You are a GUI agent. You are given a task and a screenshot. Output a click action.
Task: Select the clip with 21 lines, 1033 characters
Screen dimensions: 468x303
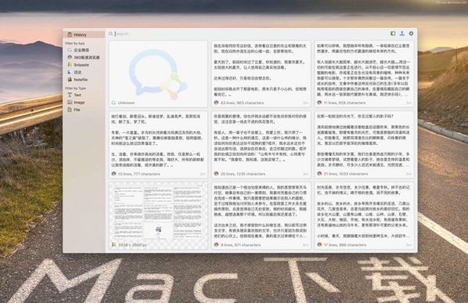click(364, 145)
